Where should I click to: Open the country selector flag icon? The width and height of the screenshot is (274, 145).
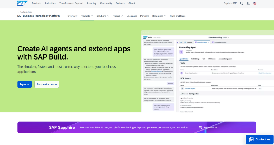click(255, 3)
